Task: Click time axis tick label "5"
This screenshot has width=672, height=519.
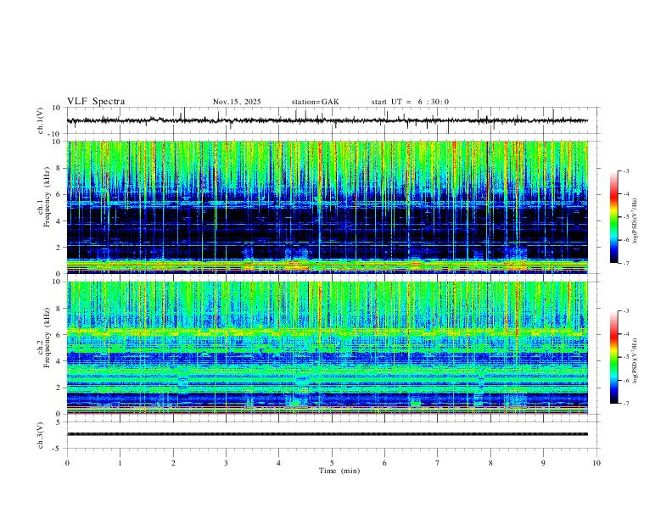Action: (332, 463)
